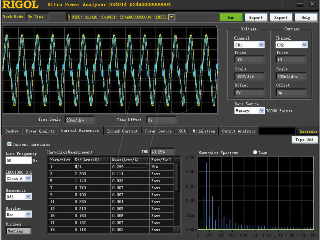Click the USB connection icon
This screenshot has height=240, width=320.
pyautogui.click(x=69, y=17)
